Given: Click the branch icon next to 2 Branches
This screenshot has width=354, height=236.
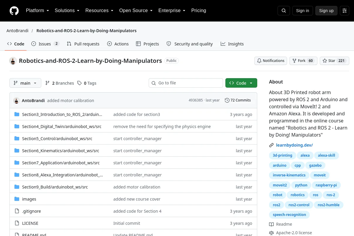Looking at the screenshot, I should [47, 83].
